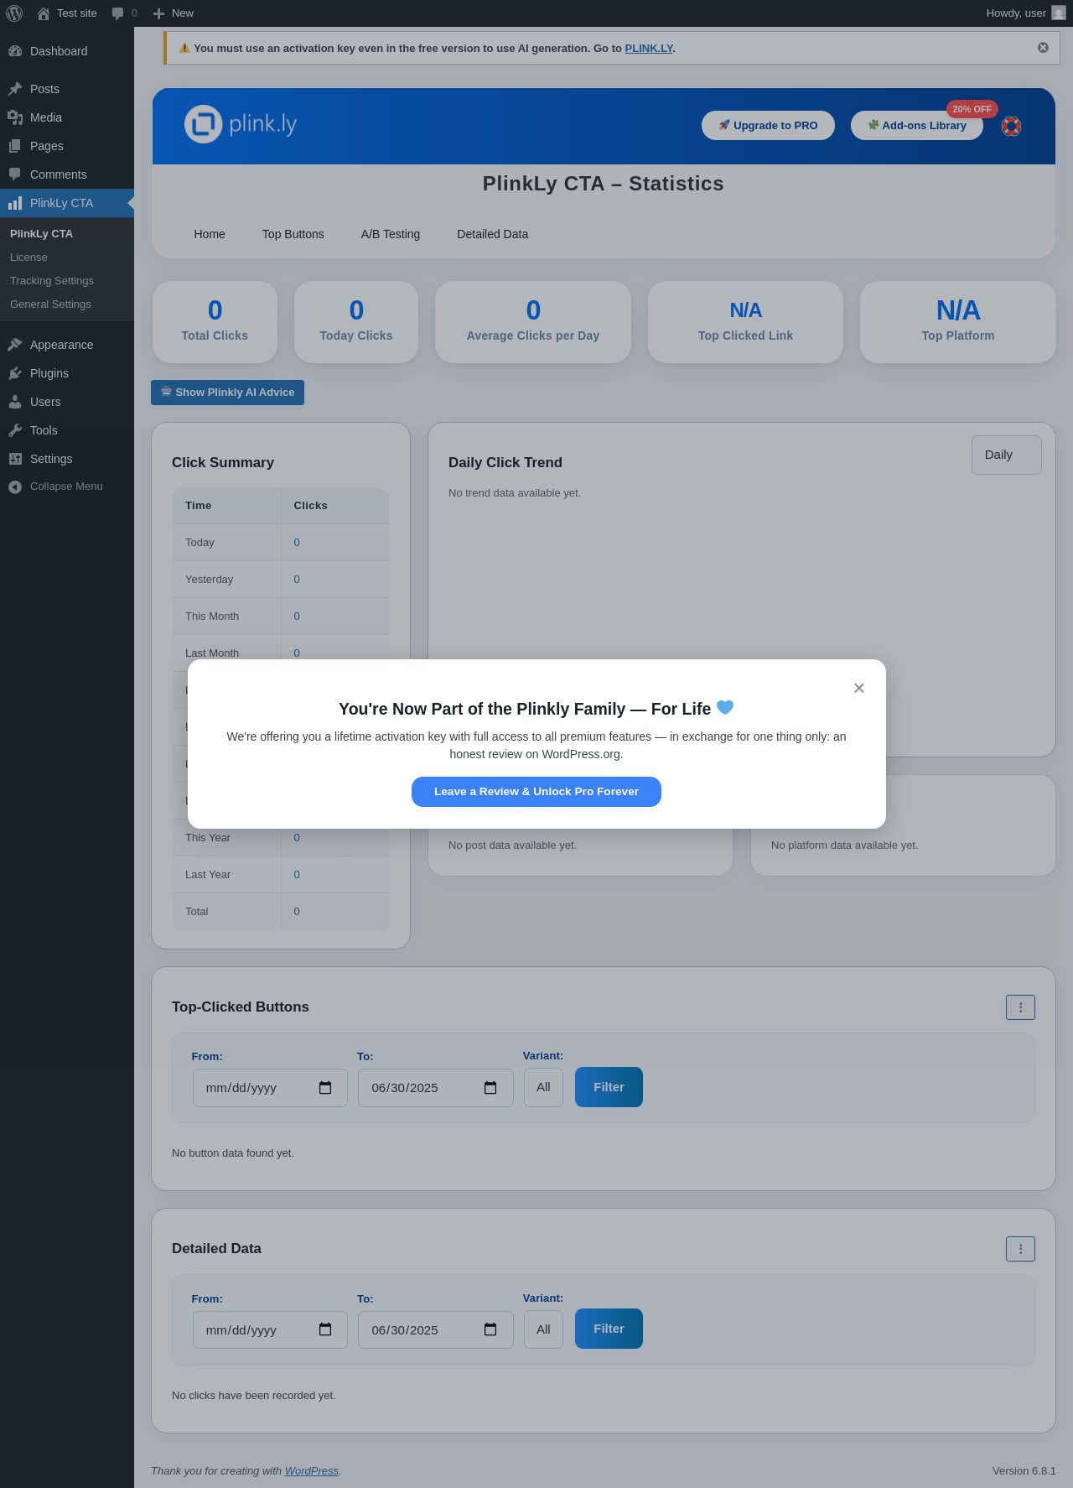Viewport: 1073px width, 1488px height.
Task: Open calendar picker for Top-Clicked To date
Action: tap(490, 1088)
